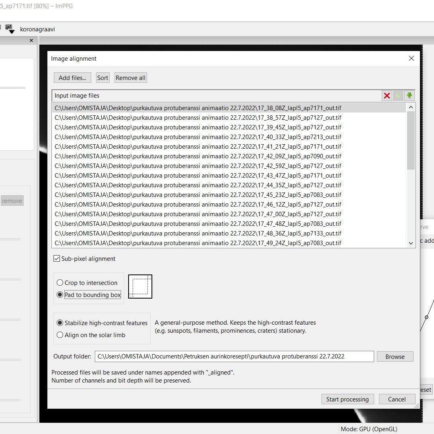Screen dimensions: 434x434
Task: Select file 17_44_35Z_lapl5_ap7127_out.tif
Action: [229, 185]
